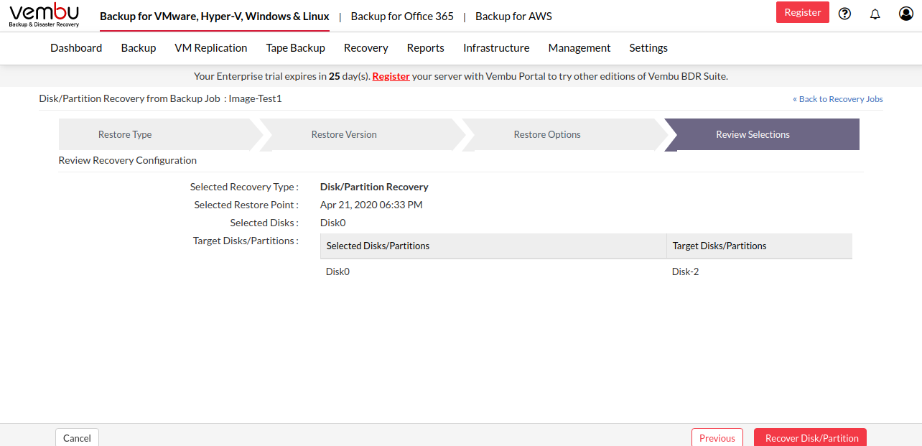Open the Tape Backup menu
The height and width of the screenshot is (446, 922).
click(296, 48)
